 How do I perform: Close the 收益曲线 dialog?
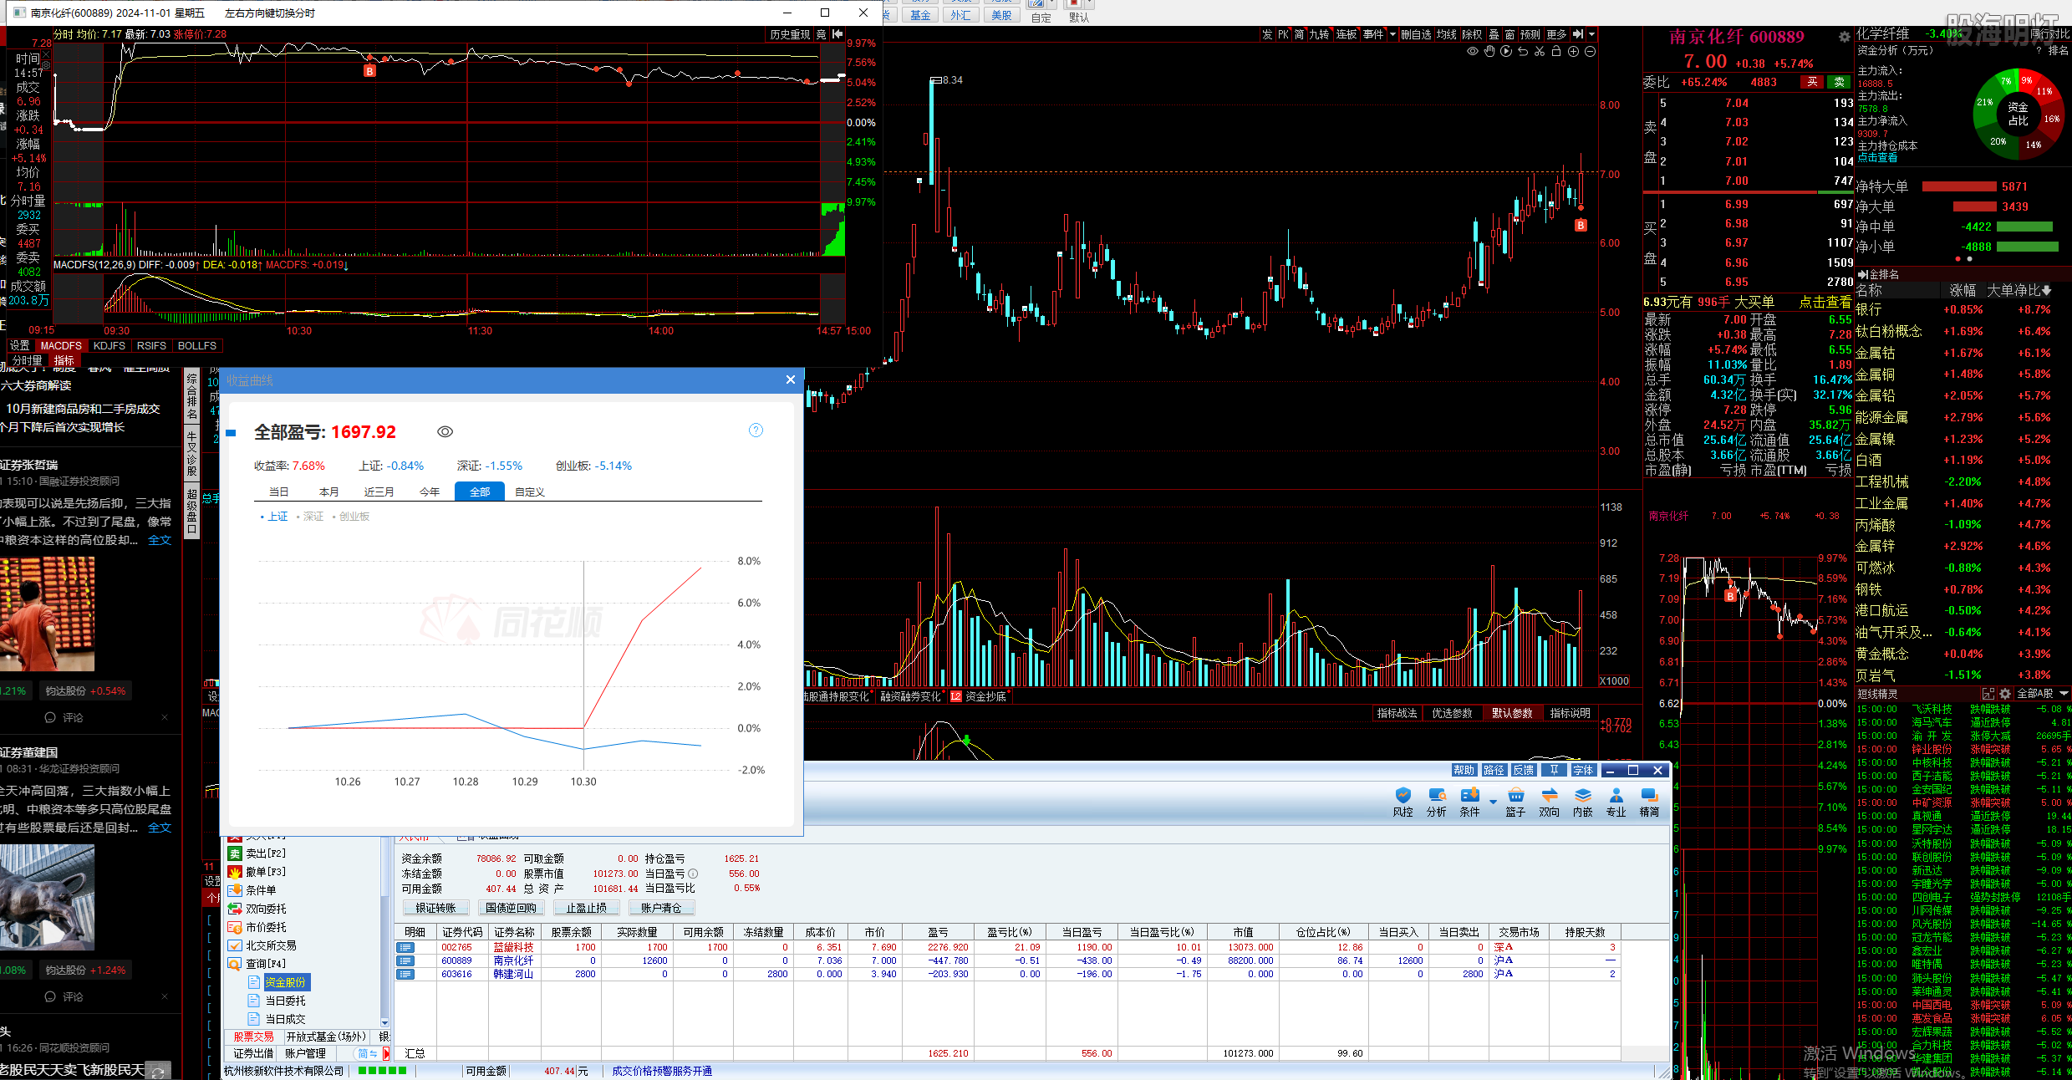(791, 380)
